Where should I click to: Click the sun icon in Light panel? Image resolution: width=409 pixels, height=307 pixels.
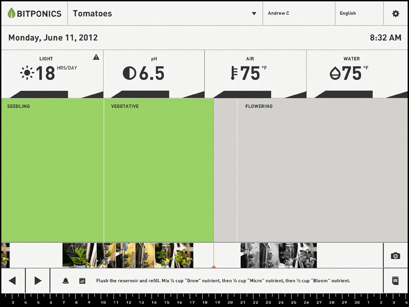click(x=27, y=73)
